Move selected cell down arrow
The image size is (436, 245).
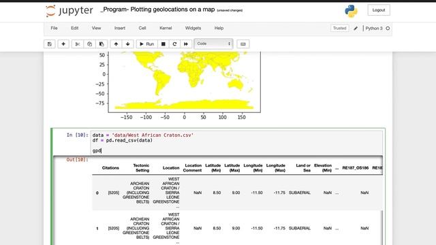(127, 44)
